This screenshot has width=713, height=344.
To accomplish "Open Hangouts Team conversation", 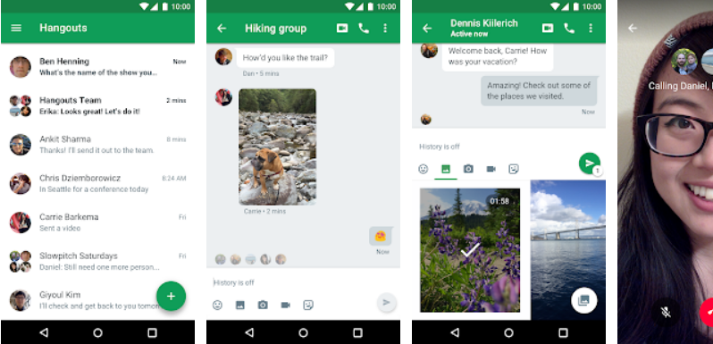I will pos(97,105).
